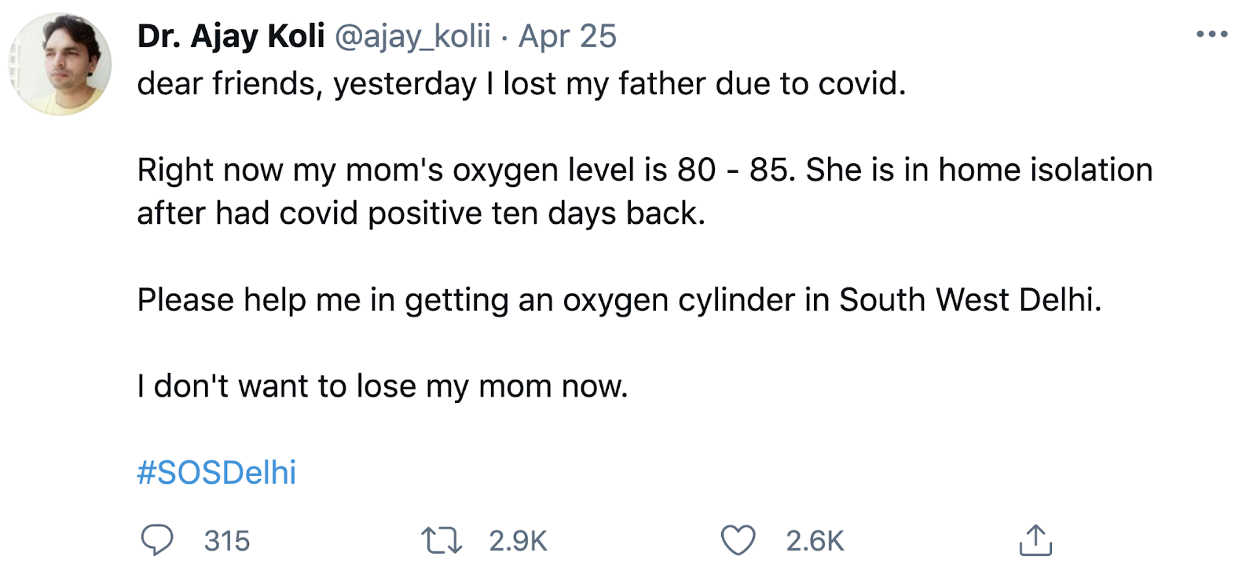Click "I don't want to lose my mom now"
1257x582 pixels.
tap(383, 386)
